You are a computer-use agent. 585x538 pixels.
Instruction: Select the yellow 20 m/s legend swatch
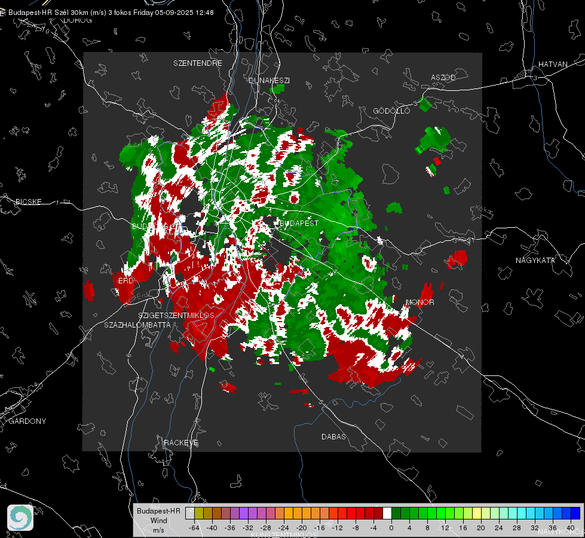[x=477, y=513]
